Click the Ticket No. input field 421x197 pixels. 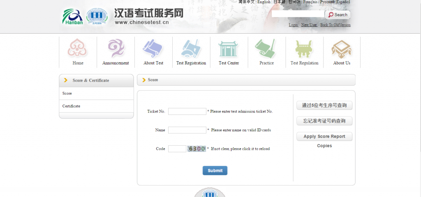pos(187,111)
